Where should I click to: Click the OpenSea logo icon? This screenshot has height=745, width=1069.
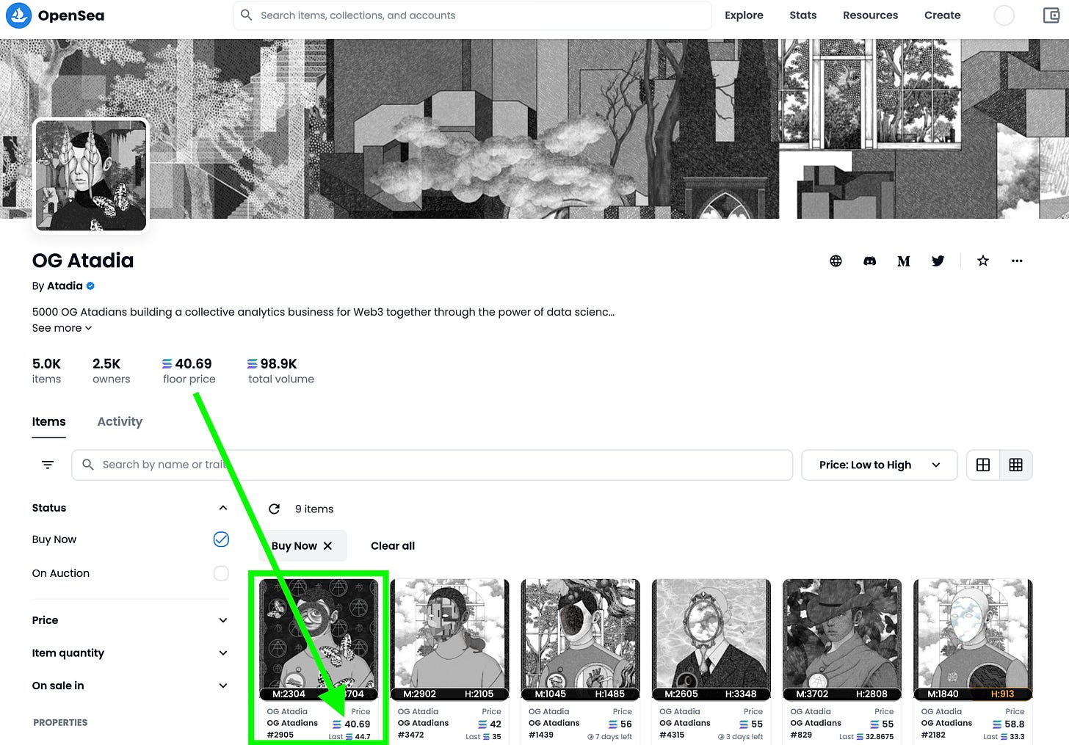pyautogui.click(x=18, y=15)
